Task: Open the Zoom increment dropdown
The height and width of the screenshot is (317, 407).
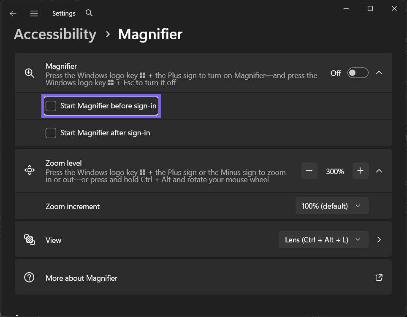Action: (332, 206)
